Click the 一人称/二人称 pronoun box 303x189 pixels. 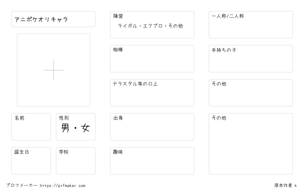251,25
